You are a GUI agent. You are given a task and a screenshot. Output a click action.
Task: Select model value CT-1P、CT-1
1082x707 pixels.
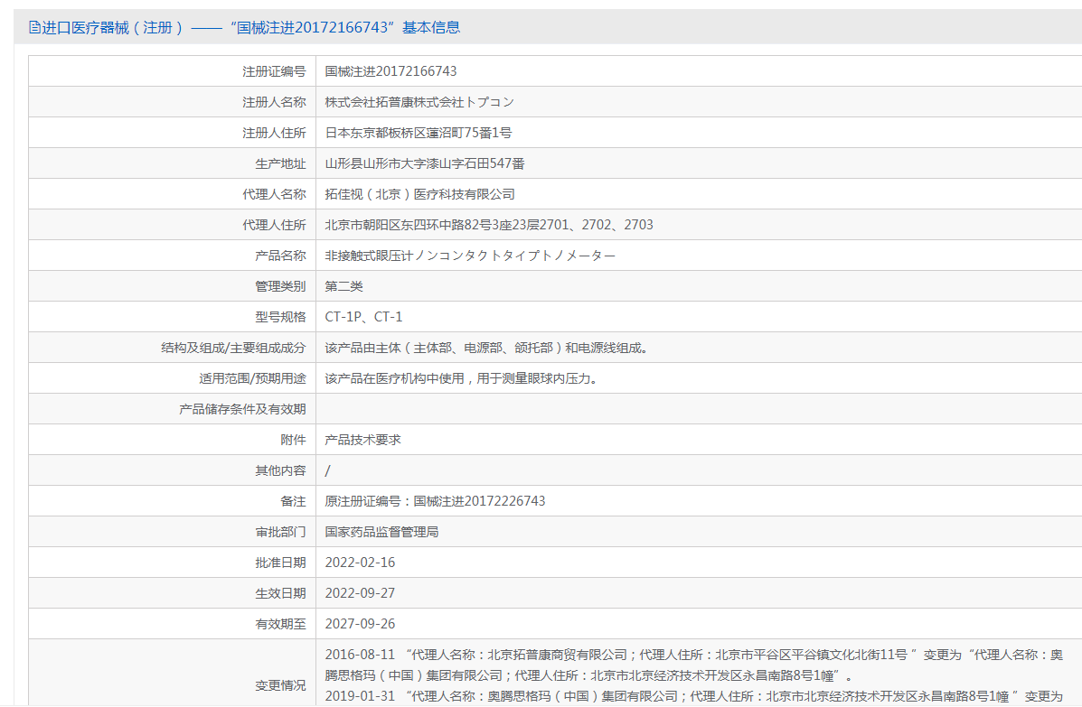coord(363,317)
